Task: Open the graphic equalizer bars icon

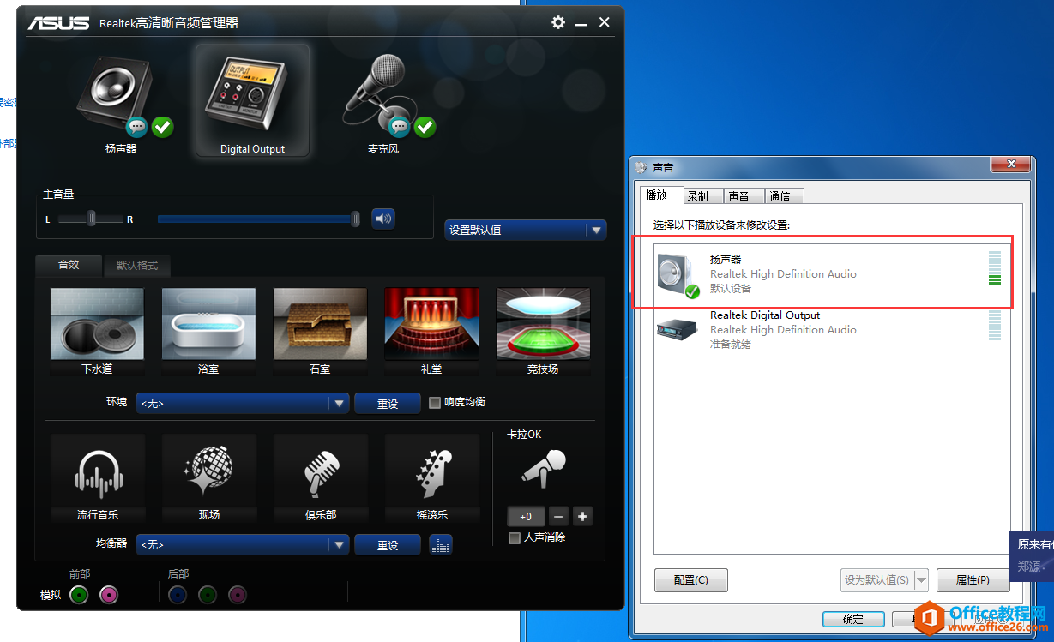Action: 440,544
